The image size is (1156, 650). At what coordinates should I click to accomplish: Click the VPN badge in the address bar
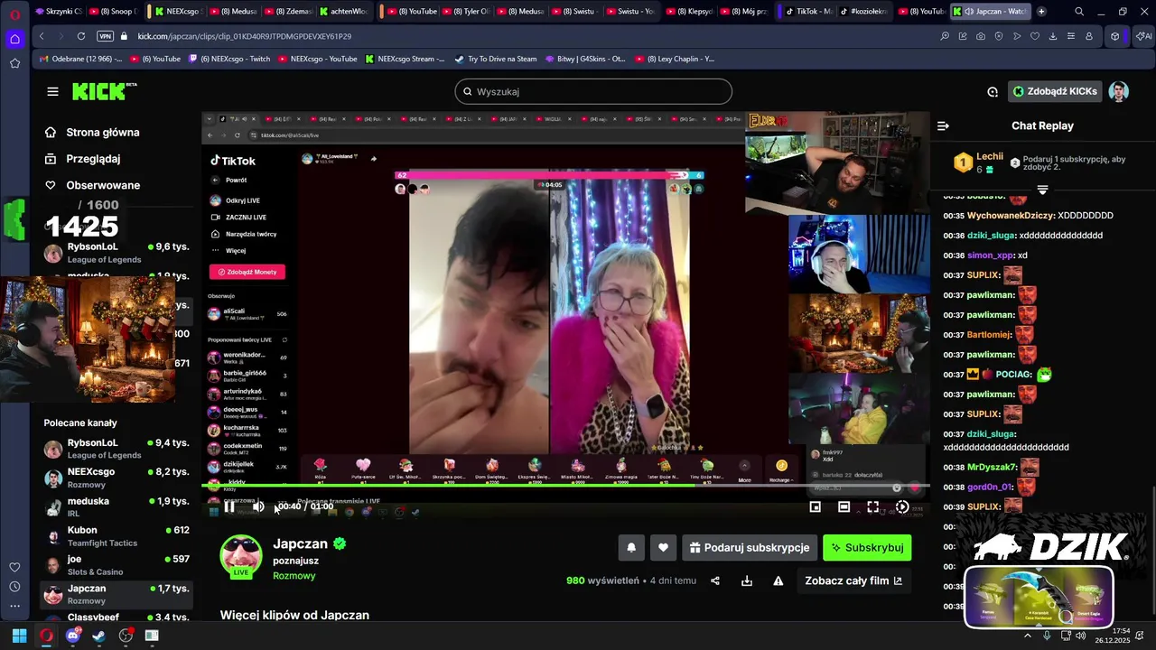[x=105, y=36]
